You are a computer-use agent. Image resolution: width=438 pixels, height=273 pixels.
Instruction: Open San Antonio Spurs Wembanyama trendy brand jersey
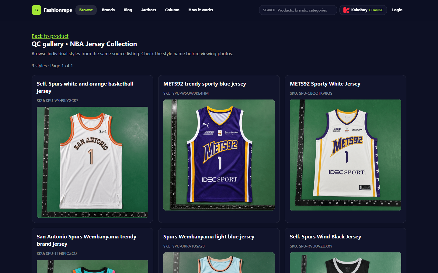tap(86, 240)
